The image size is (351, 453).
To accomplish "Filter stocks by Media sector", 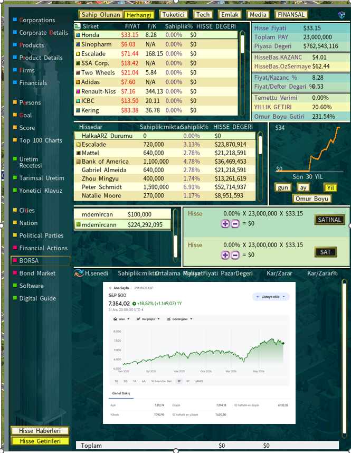I will pyautogui.click(x=258, y=14).
